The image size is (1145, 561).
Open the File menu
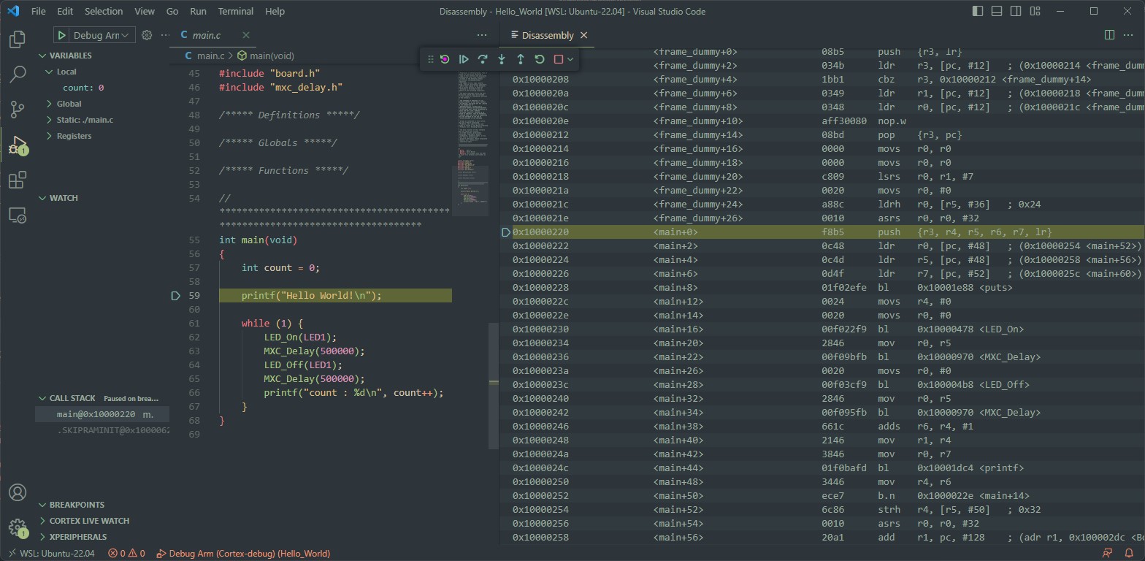38,11
